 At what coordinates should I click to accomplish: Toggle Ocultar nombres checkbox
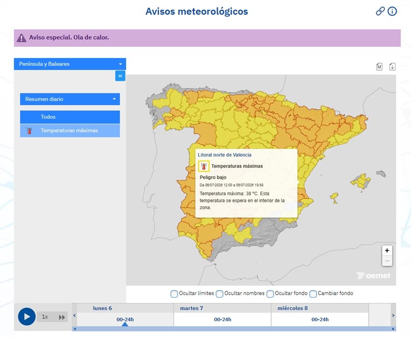[x=220, y=294]
